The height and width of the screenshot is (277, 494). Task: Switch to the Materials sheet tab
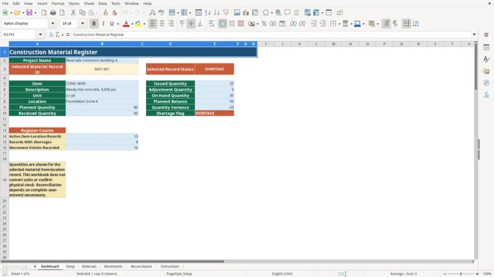coord(89,266)
